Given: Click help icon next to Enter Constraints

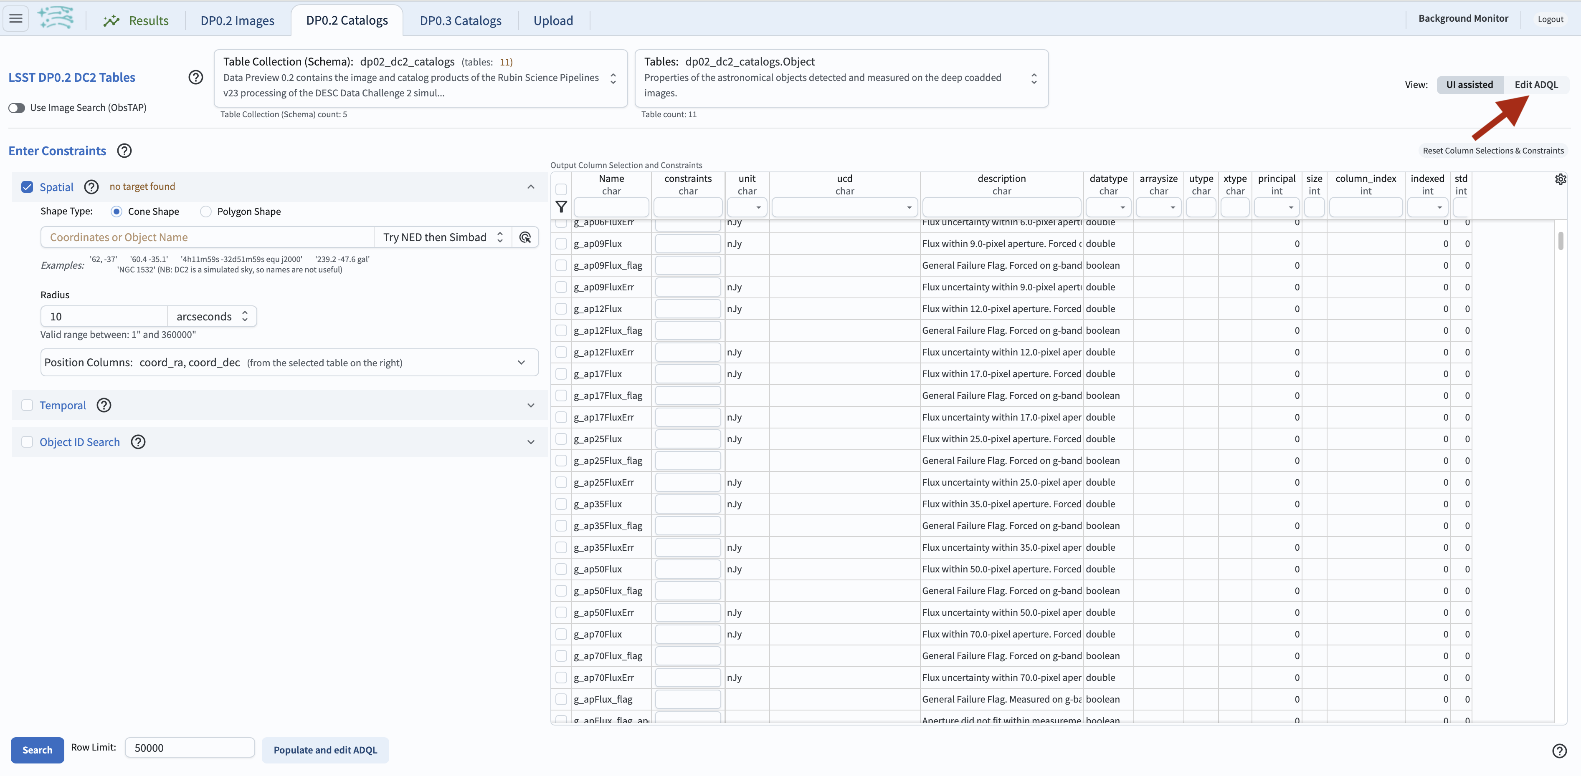Looking at the screenshot, I should (124, 150).
